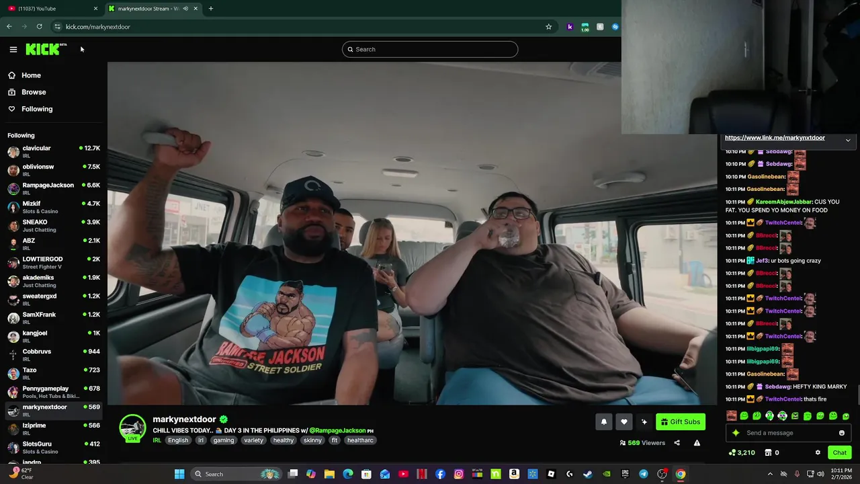Select the healthy tag
The width and height of the screenshot is (860, 484).
(283, 440)
